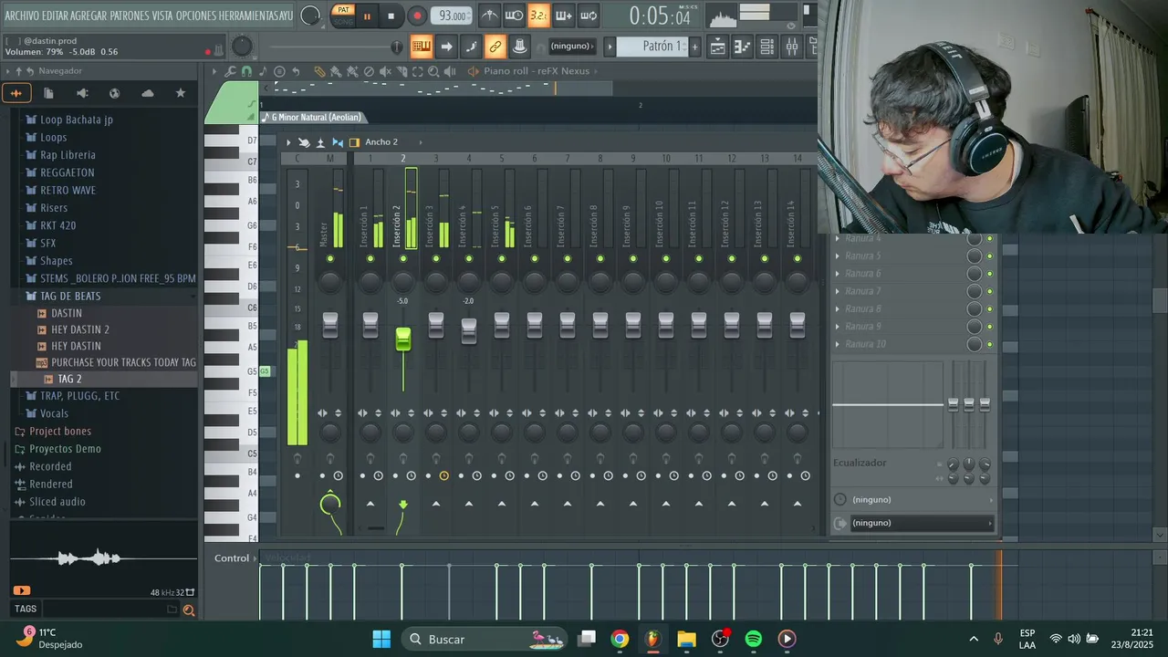Toggle the orange link/multilink icon
1168x657 pixels.
click(x=495, y=47)
